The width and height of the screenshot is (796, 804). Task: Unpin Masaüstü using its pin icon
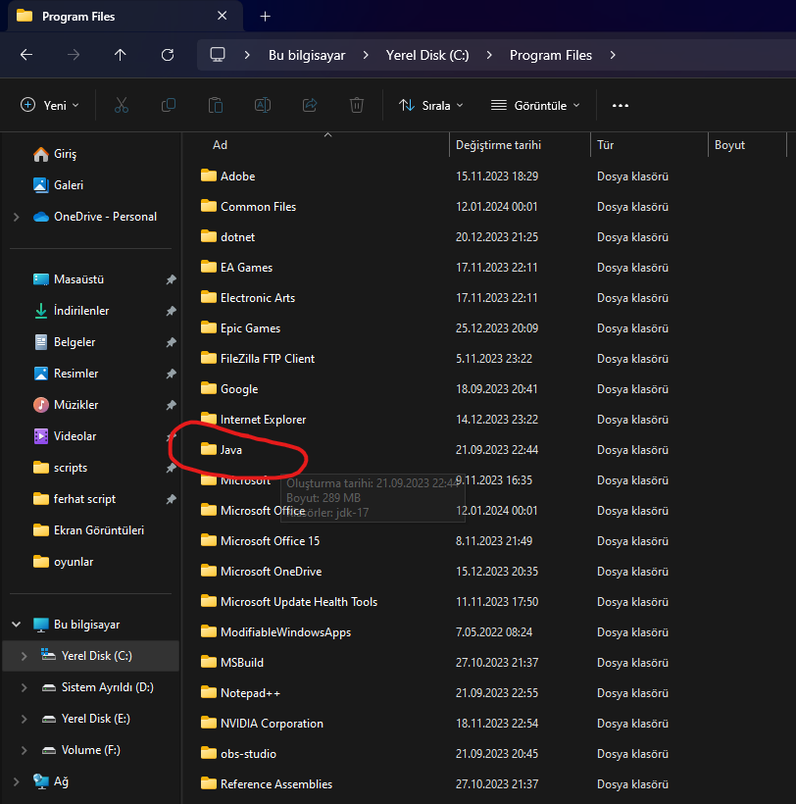tap(171, 279)
